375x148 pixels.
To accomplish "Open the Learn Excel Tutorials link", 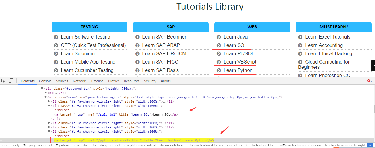I will [x=328, y=37].
